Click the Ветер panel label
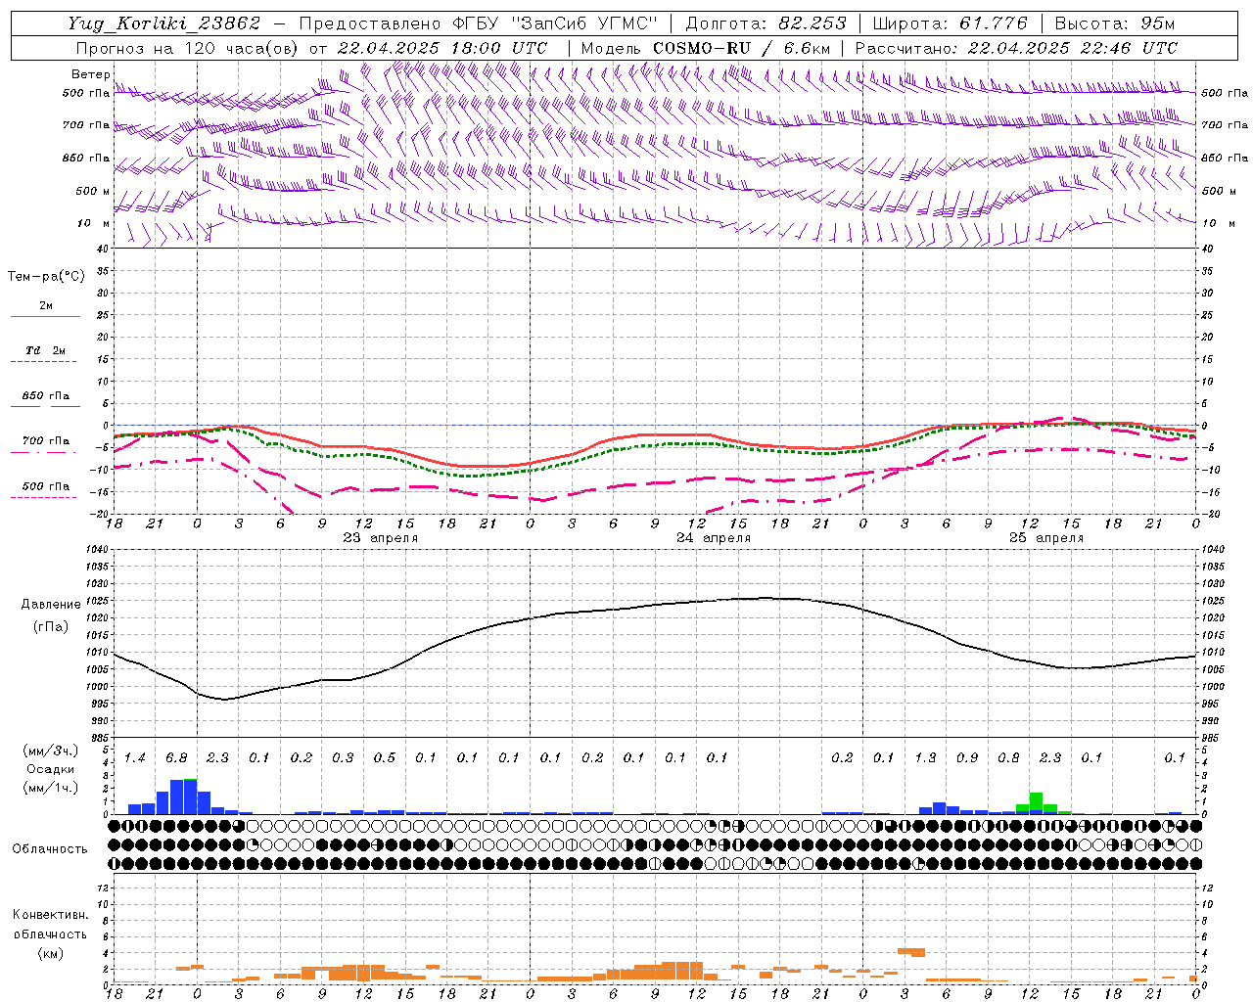The image size is (1253, 1002). (x=90, y=74)
